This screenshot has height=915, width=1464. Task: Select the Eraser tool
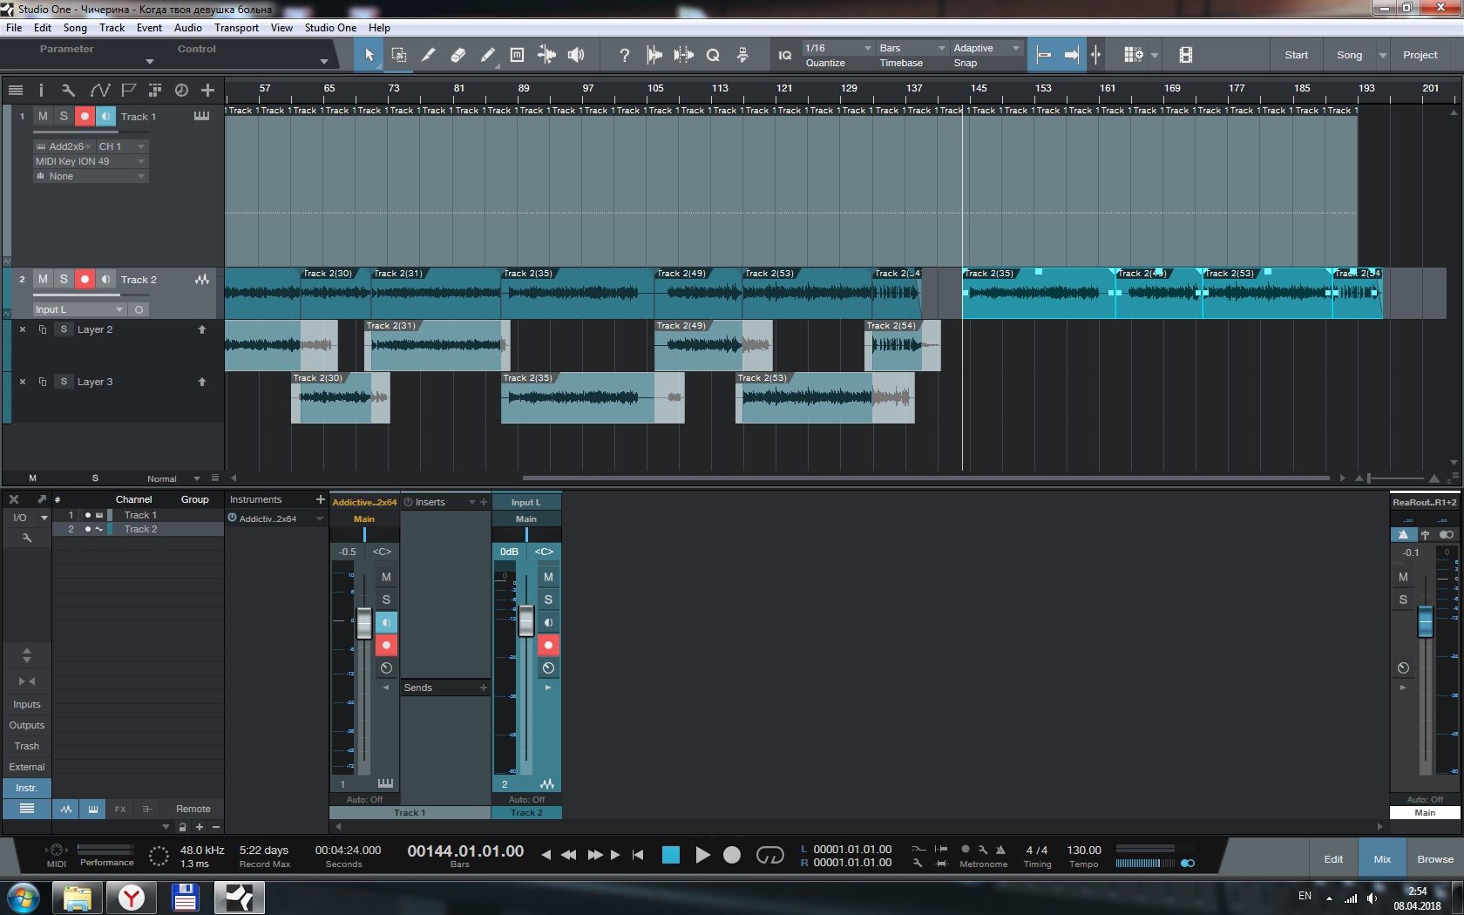(457, 55)
